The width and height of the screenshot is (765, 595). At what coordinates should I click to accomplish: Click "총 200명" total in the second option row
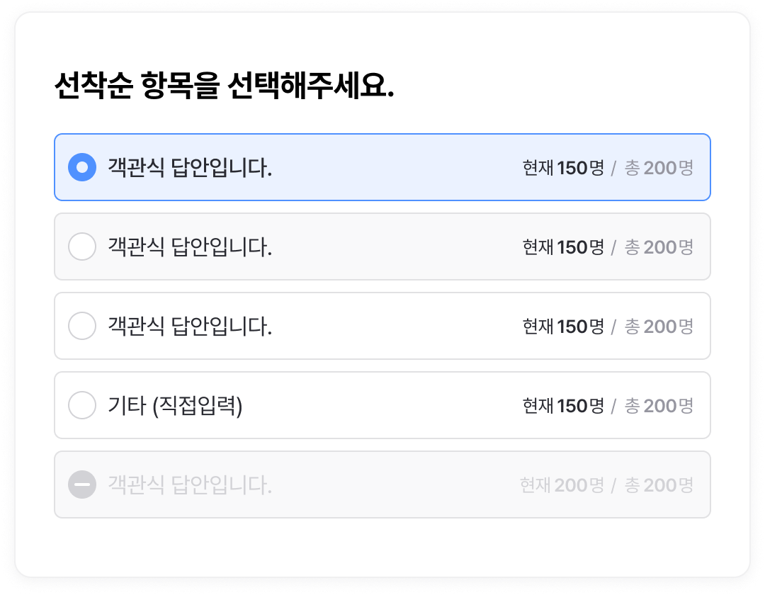[659, 247]
